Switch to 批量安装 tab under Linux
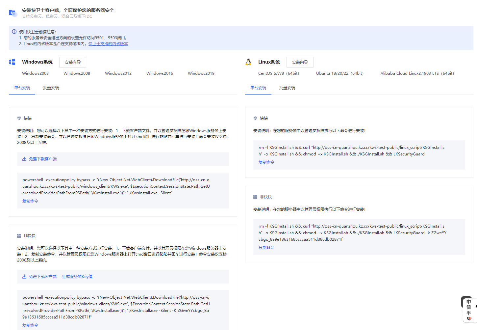 point(287,88)
